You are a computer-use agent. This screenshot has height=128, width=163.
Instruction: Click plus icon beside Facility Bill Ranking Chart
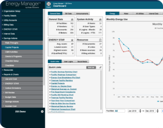coord(50,95)
